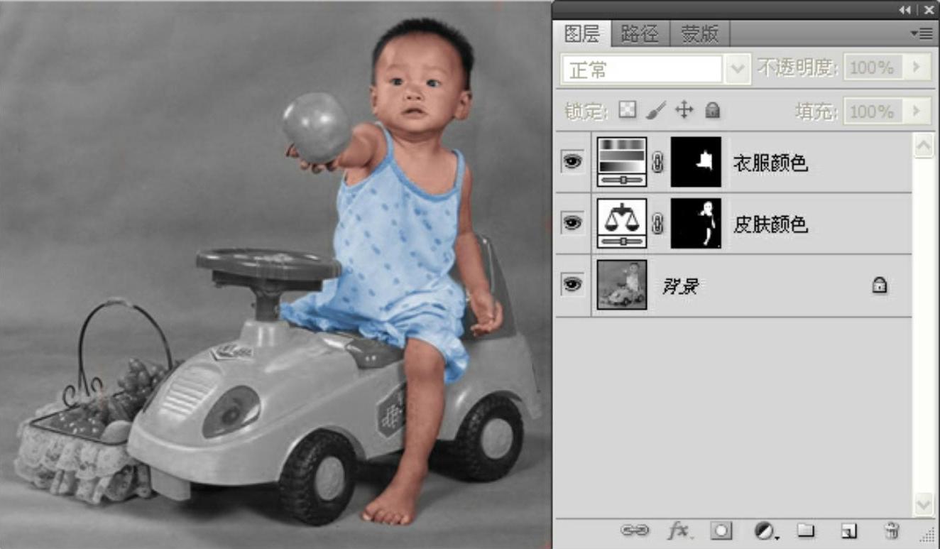Click the link layers icon
This screenshot has width=940, height=549.
(635, 531)
